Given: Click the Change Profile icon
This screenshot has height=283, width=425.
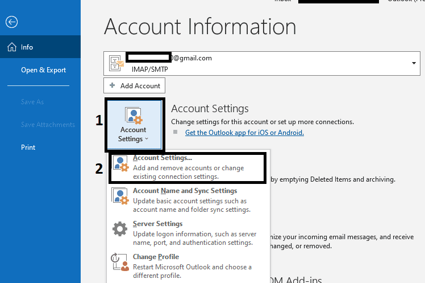Looking at the screenshot, I should 120,263.
